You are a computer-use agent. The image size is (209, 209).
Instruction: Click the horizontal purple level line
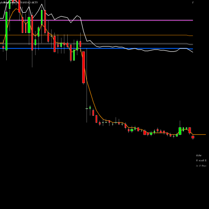coord(97,20)
